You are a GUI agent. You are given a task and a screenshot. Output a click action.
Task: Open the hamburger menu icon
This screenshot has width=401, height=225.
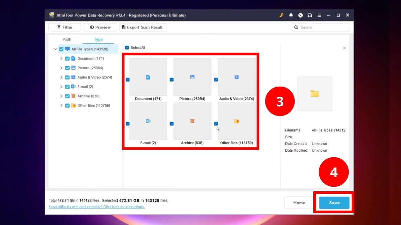319,15
